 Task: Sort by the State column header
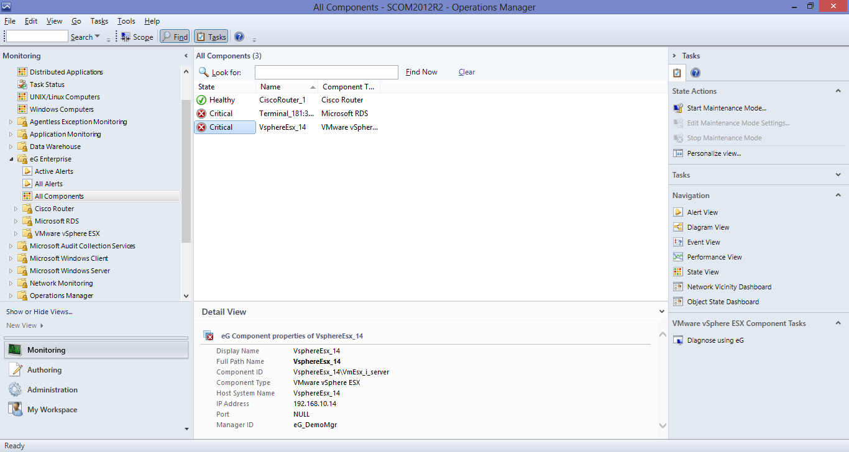coord(225,87)
